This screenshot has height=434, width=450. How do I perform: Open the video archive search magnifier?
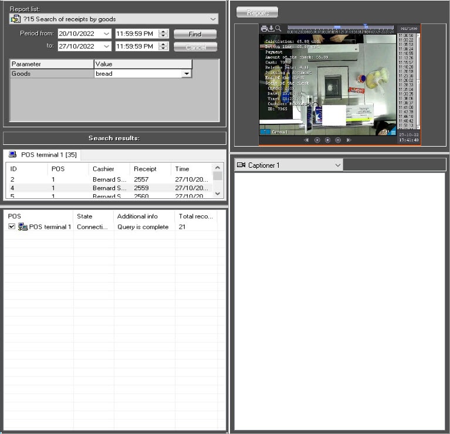pos(278,28)
